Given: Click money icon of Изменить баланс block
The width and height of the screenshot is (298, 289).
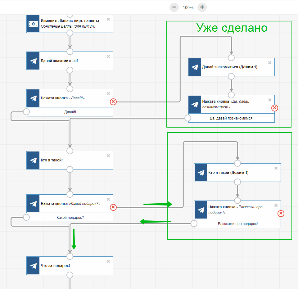Looking at the screenshot, I should click(33, 24).
